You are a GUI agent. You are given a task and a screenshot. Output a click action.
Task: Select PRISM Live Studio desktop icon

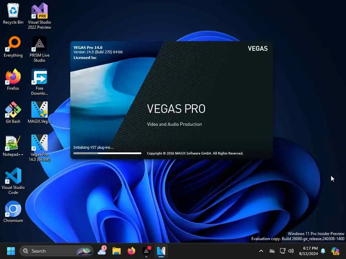coord(40,49)
